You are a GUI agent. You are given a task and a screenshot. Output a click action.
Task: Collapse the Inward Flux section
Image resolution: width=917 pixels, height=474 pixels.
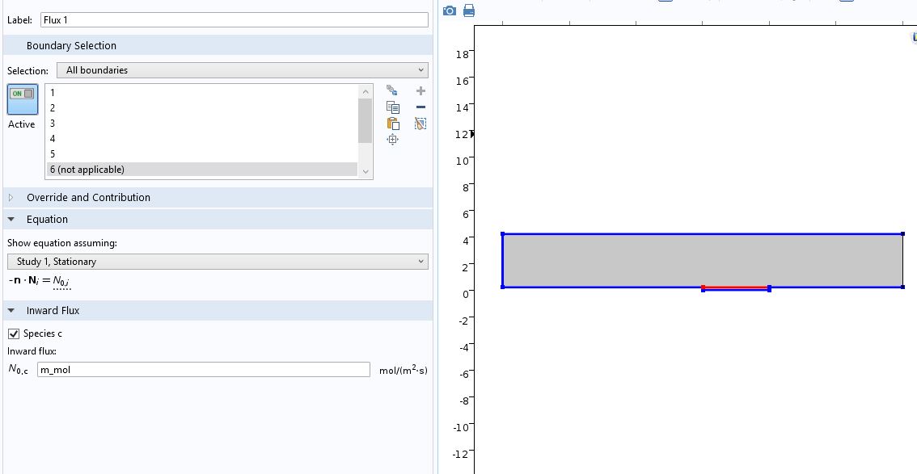[11, 311]
